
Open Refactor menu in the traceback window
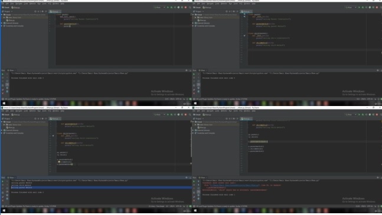pyautogui.click(x=224, y=111)
